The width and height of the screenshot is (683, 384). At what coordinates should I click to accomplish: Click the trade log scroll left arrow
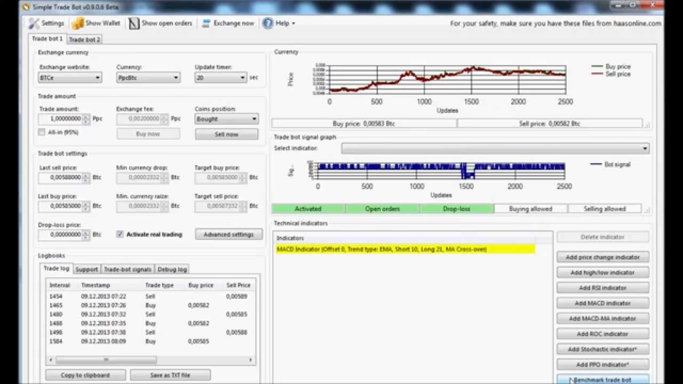(x=51, y=360)
